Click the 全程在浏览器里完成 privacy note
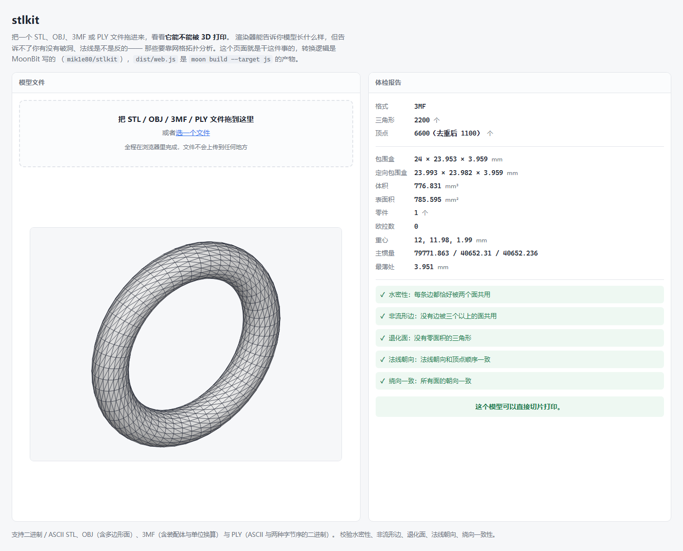 pos(186,147)
